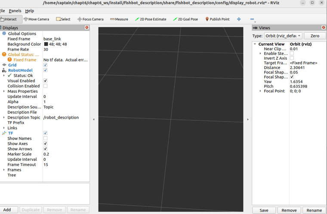Click the Background Color swatch
327x214 pixels.
[x=46, y=44]
